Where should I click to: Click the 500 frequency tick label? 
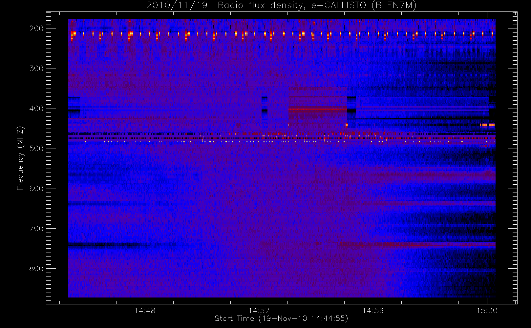36,149
